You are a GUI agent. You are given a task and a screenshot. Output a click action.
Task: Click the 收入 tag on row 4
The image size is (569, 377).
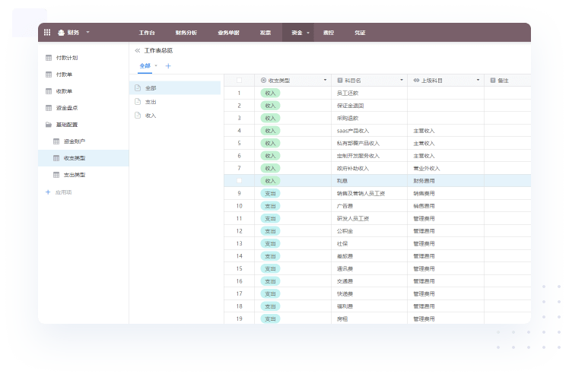tap(270, 131)
